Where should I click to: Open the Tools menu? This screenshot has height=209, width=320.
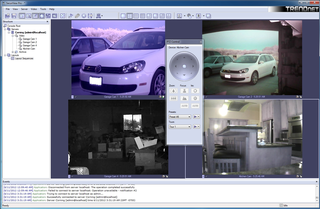pos(43,9)
